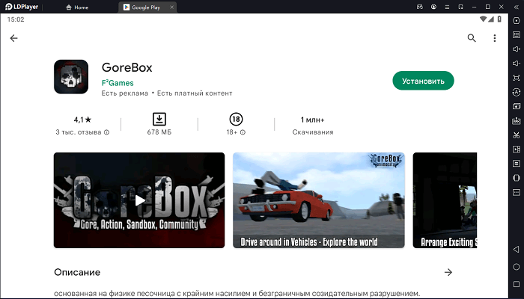
Task: Increase volume with the sidebar speaker-plus icon
Action: (x=517, y=49)
